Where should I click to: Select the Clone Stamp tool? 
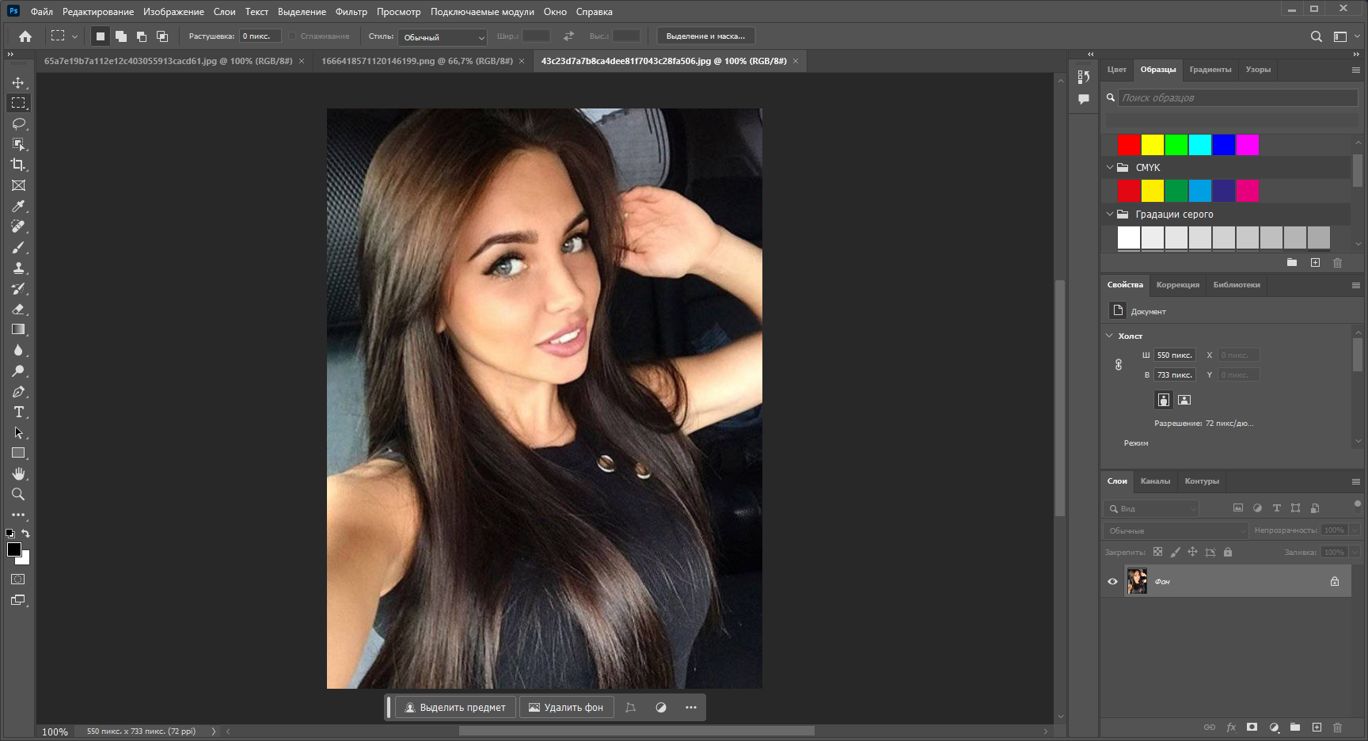pyautogui.click(x=18, y=268)
